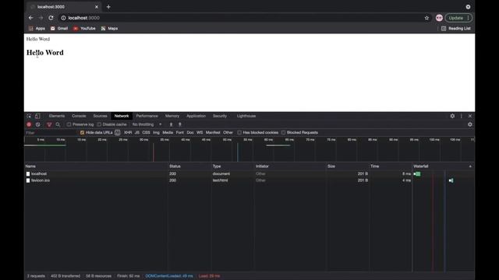Filter requests by Doc

(x=190, y=133)
